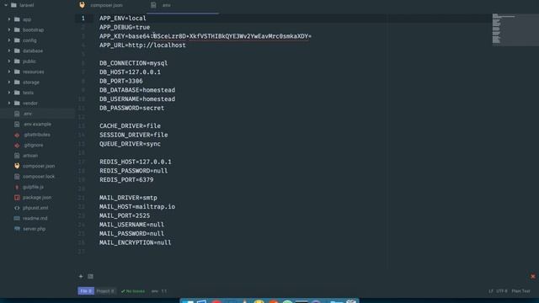Image resolution: width=539 pixels, height=303 pixels.
Task: Expand the database folder chevron
Action: click(x=9, y=50)
